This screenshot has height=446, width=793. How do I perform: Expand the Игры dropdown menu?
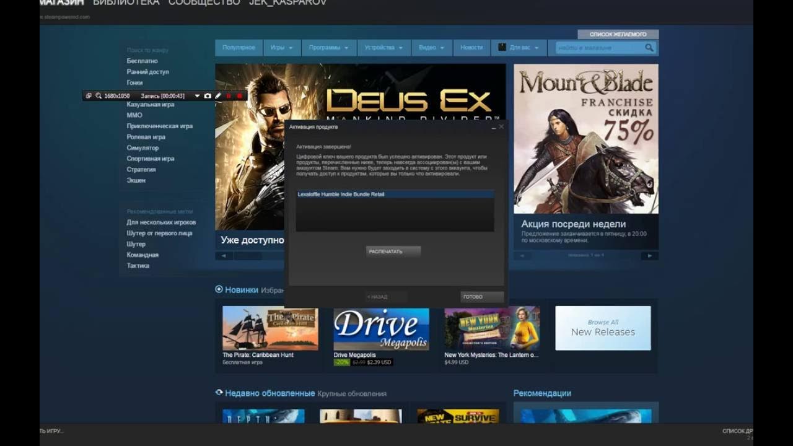281,48
